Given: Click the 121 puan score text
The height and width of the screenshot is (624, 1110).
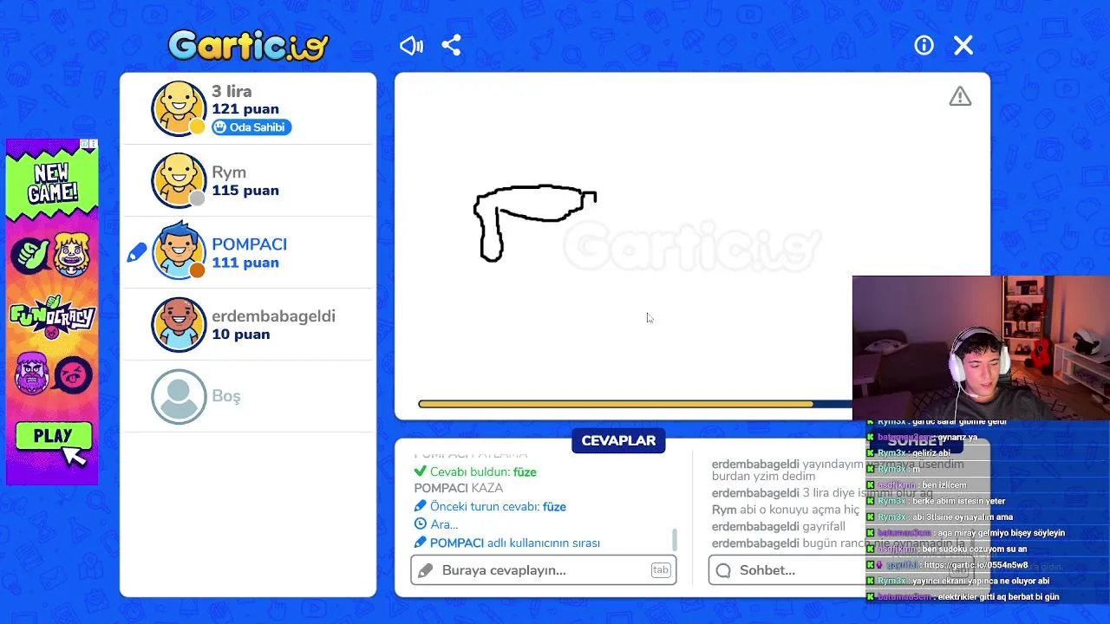Looking at the screenshot, I should 245,109.
